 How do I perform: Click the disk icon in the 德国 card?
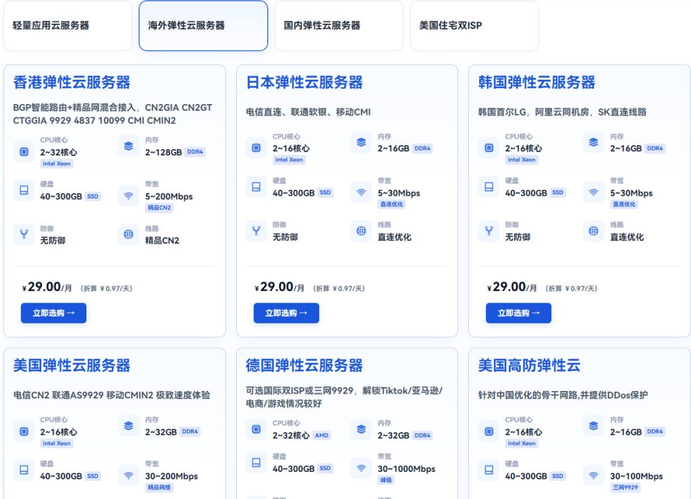256,463
